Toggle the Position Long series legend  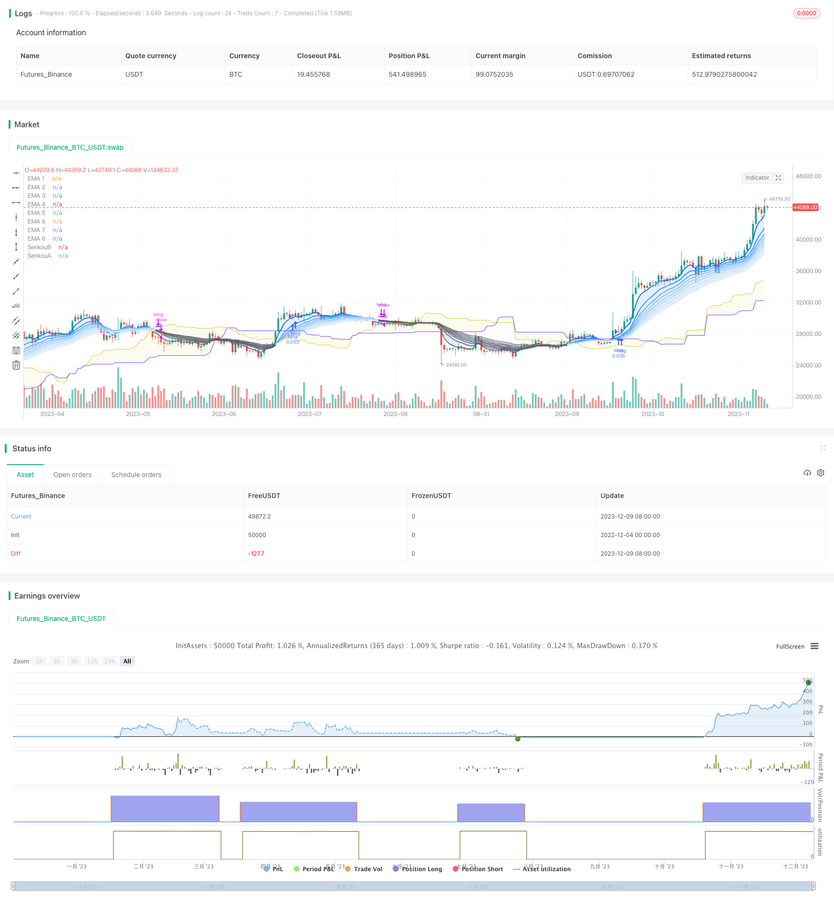click(x=417, y=869)
